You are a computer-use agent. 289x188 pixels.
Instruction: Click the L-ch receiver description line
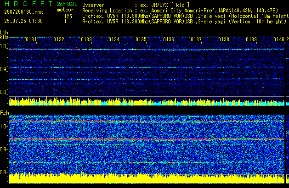pos(186,16)
